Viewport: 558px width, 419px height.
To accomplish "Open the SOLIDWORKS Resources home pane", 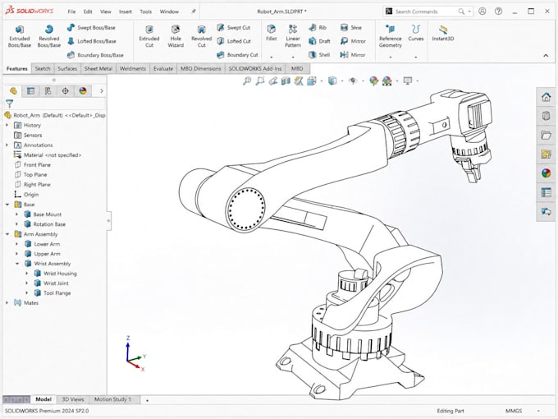I will coord(546,97).
